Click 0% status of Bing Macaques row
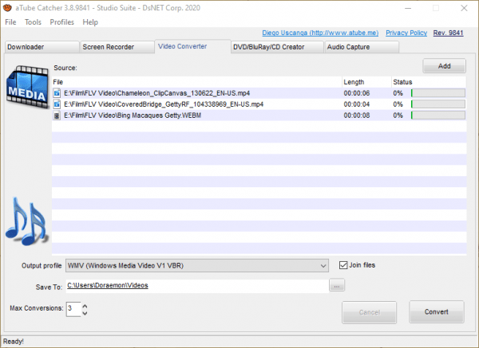The width and height of the screenshot is (479, 348). click(398, 115)
